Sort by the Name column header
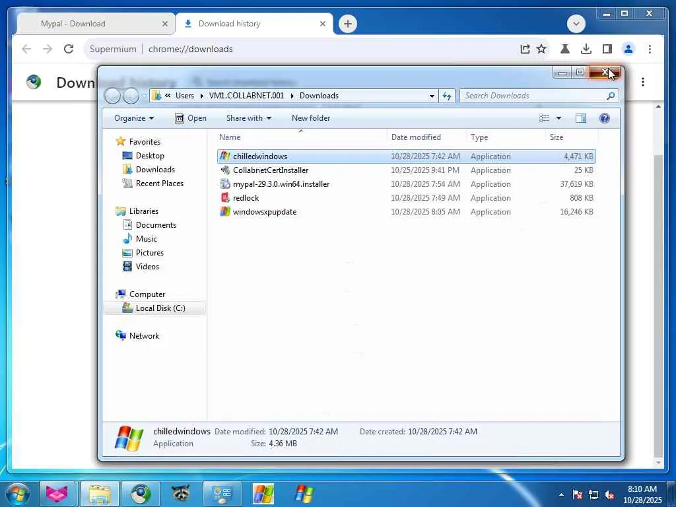This screenshot has height=507, width=676. [x=301, y=137]
